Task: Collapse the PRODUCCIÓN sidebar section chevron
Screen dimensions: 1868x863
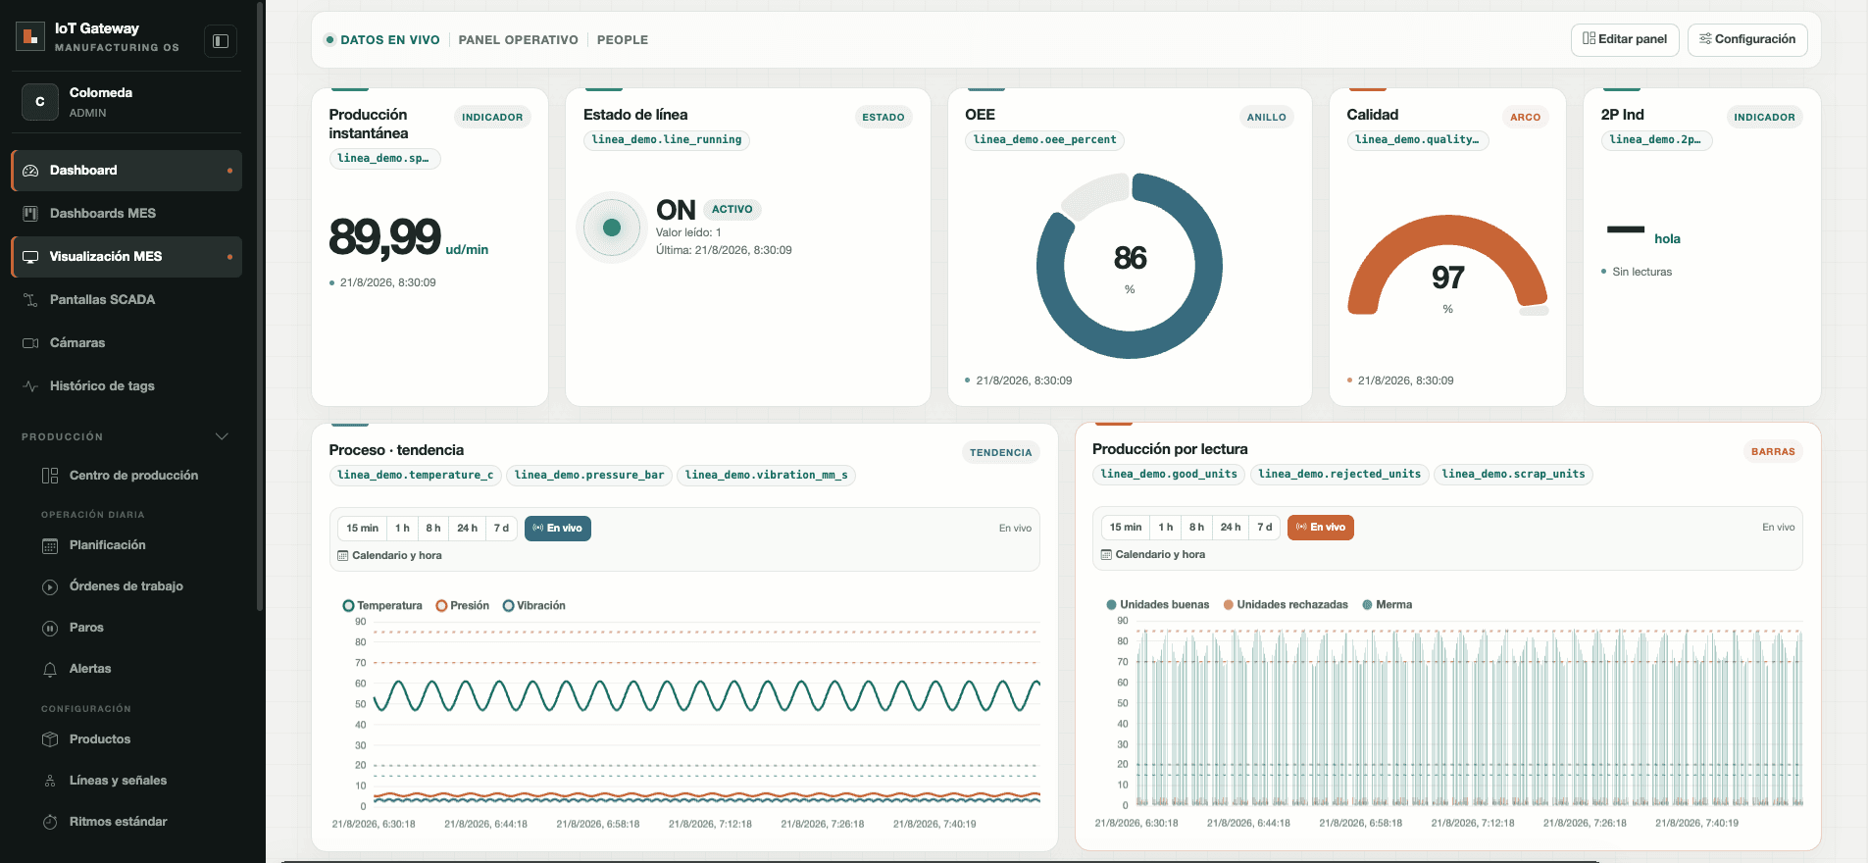Action: pos(222,436)
